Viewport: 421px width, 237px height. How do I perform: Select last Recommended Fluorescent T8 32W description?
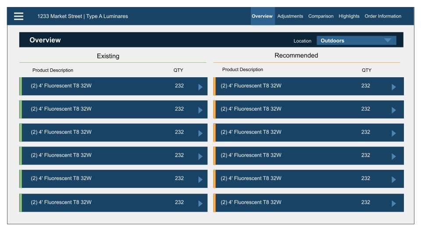point(251,202)
